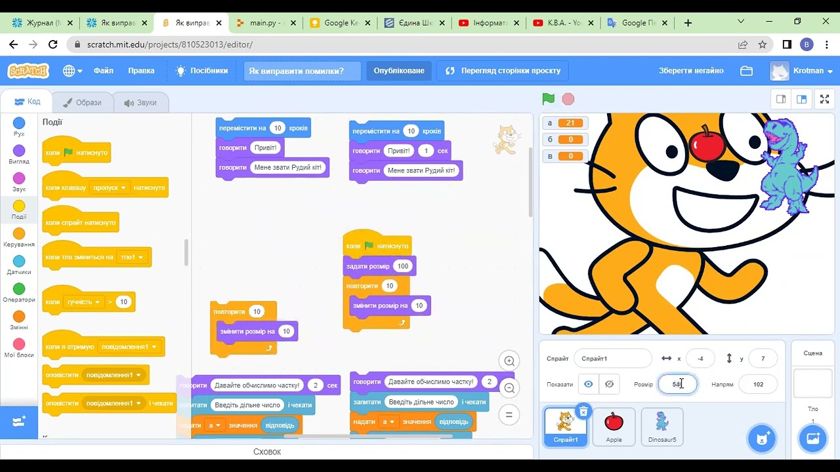Open the Файл menu
Screen dimensions: 840x472
coord(103,70)
